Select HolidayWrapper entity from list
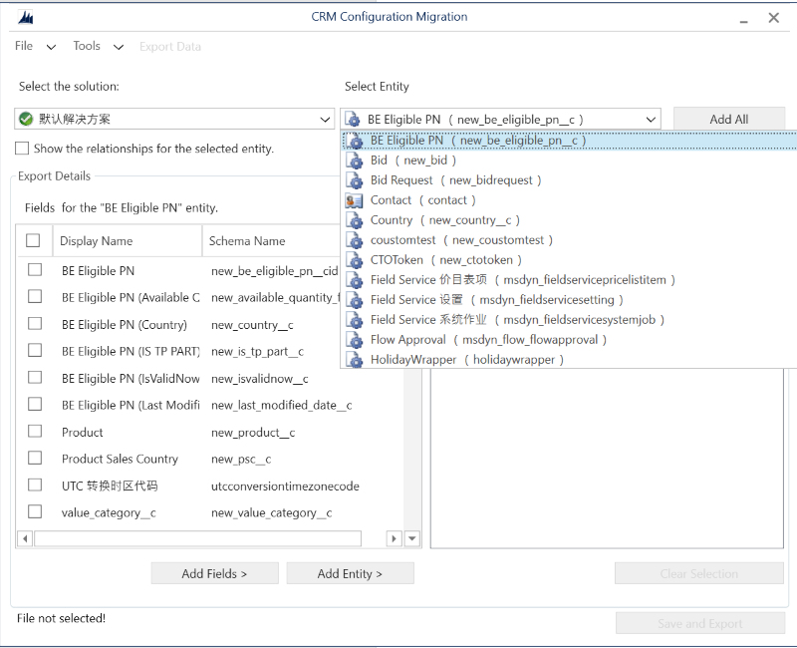The height and width of the screenshot is (648, 797). click(569, 360)
